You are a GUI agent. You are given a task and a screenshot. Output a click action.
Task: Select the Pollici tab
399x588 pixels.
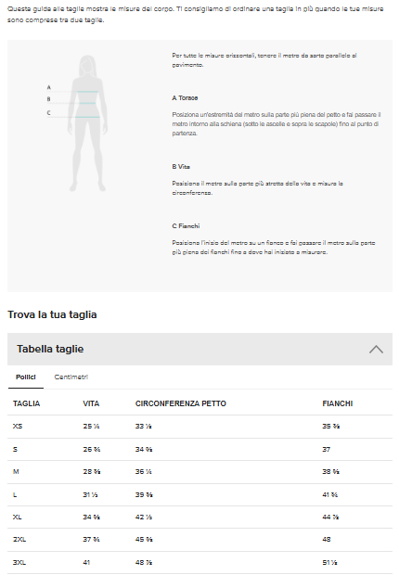click(x=26, y=377)
